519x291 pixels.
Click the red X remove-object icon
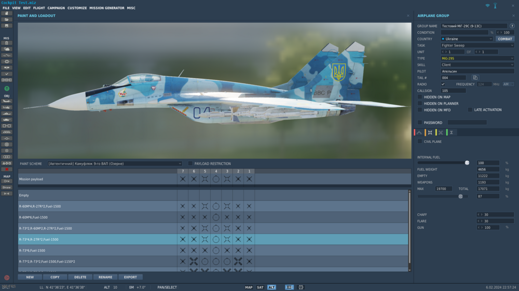pyautogui.click(x=7, y=169)
